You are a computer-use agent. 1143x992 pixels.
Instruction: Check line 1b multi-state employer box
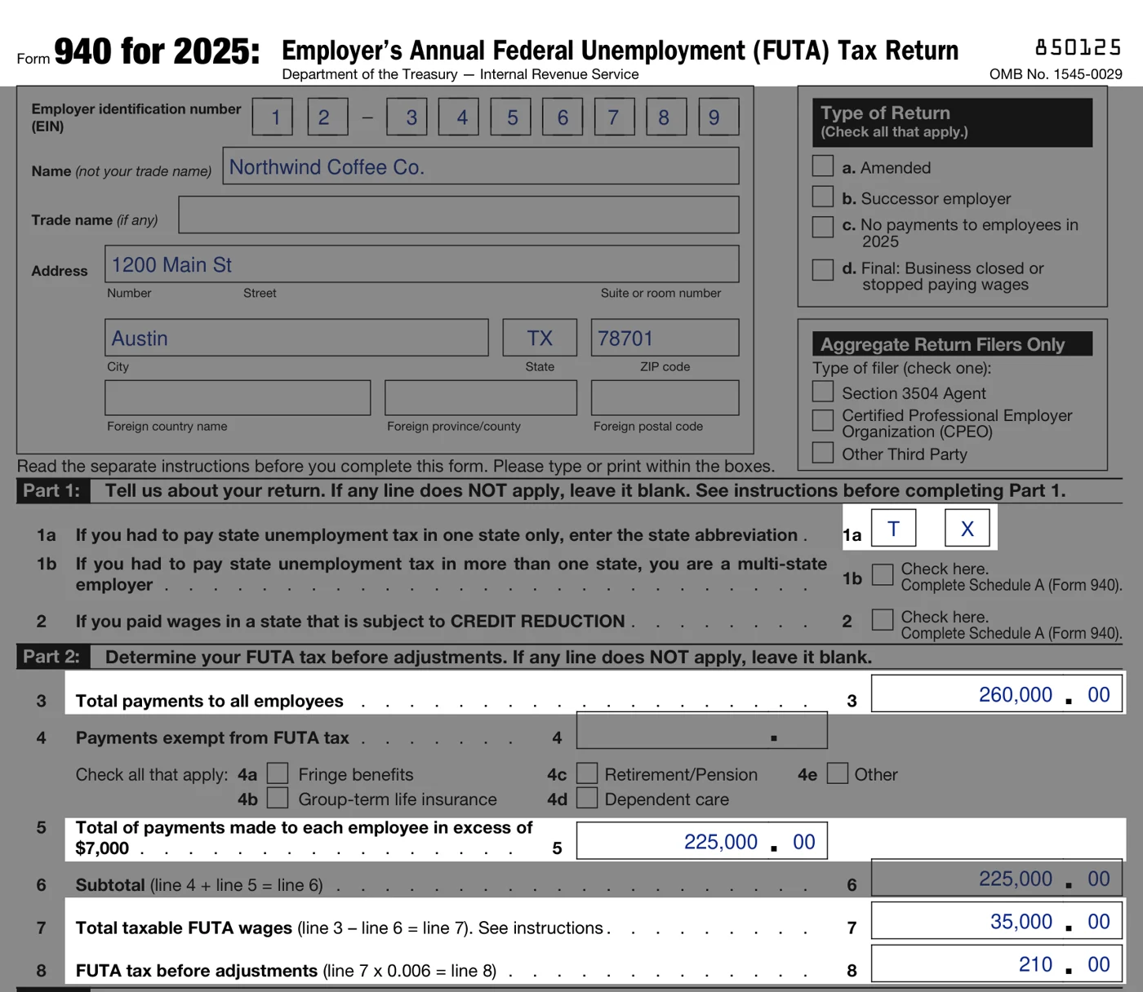[x=883, y=574]
